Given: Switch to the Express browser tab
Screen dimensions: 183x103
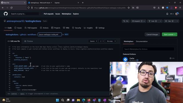Looking at the screenshot, I should point(67,3).
